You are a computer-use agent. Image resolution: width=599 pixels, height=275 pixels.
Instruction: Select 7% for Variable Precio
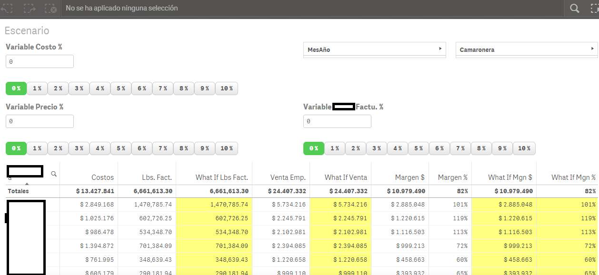163,148
